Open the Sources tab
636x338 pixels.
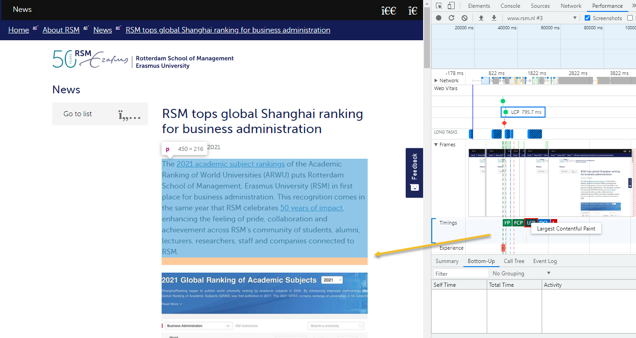540,6
